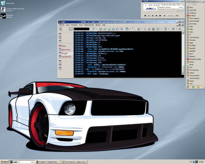Click multicolor butterfly icon at list bottom
Screen dimensions: 205x164
click(x=188, y=87)
